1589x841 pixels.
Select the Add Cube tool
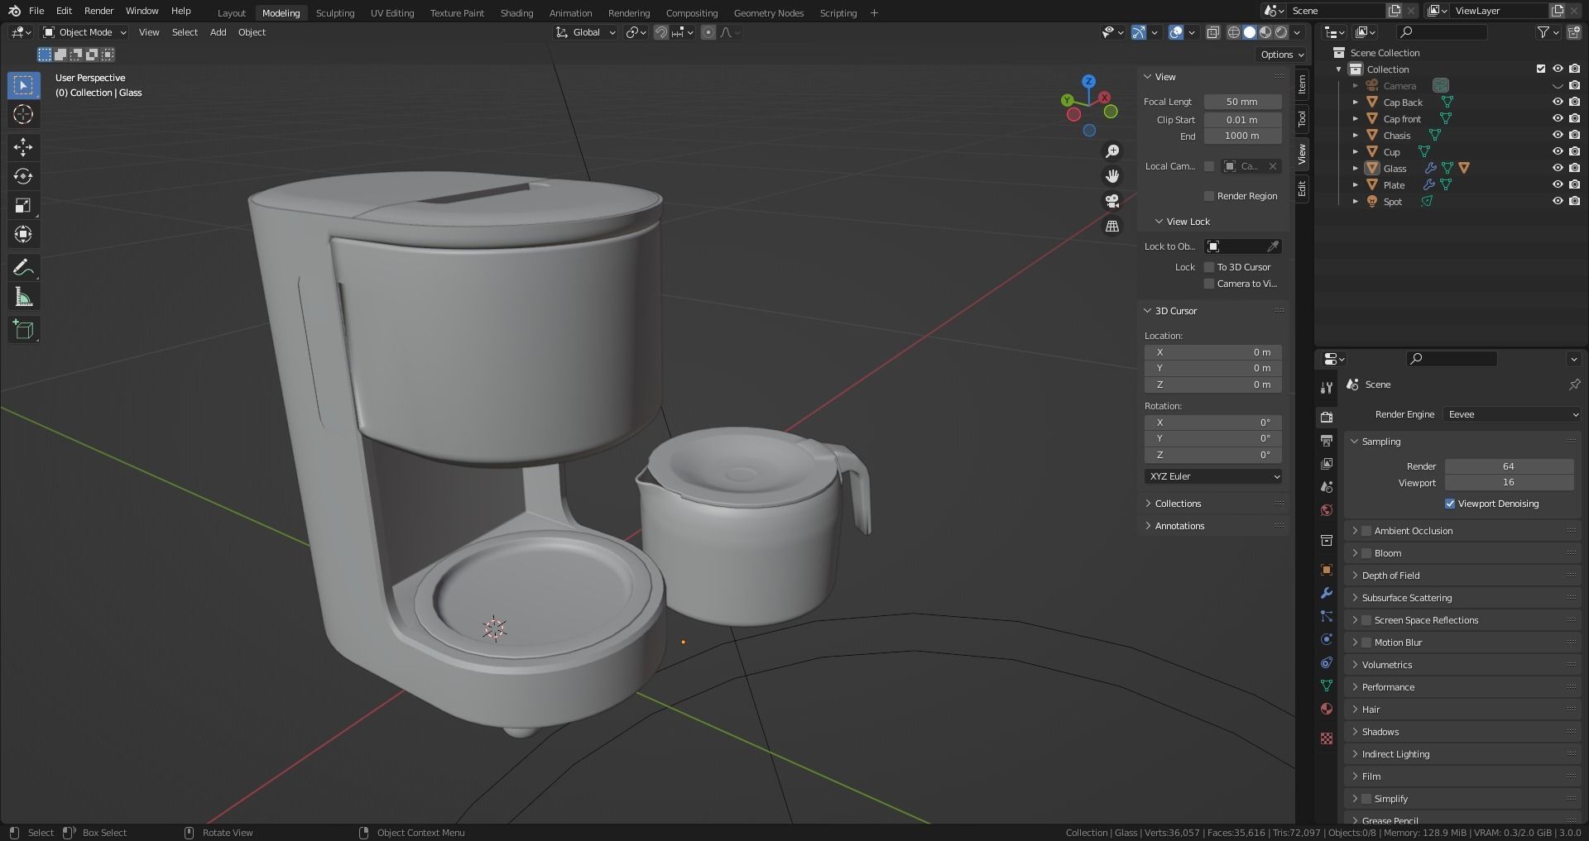click(x=23, y=329)
